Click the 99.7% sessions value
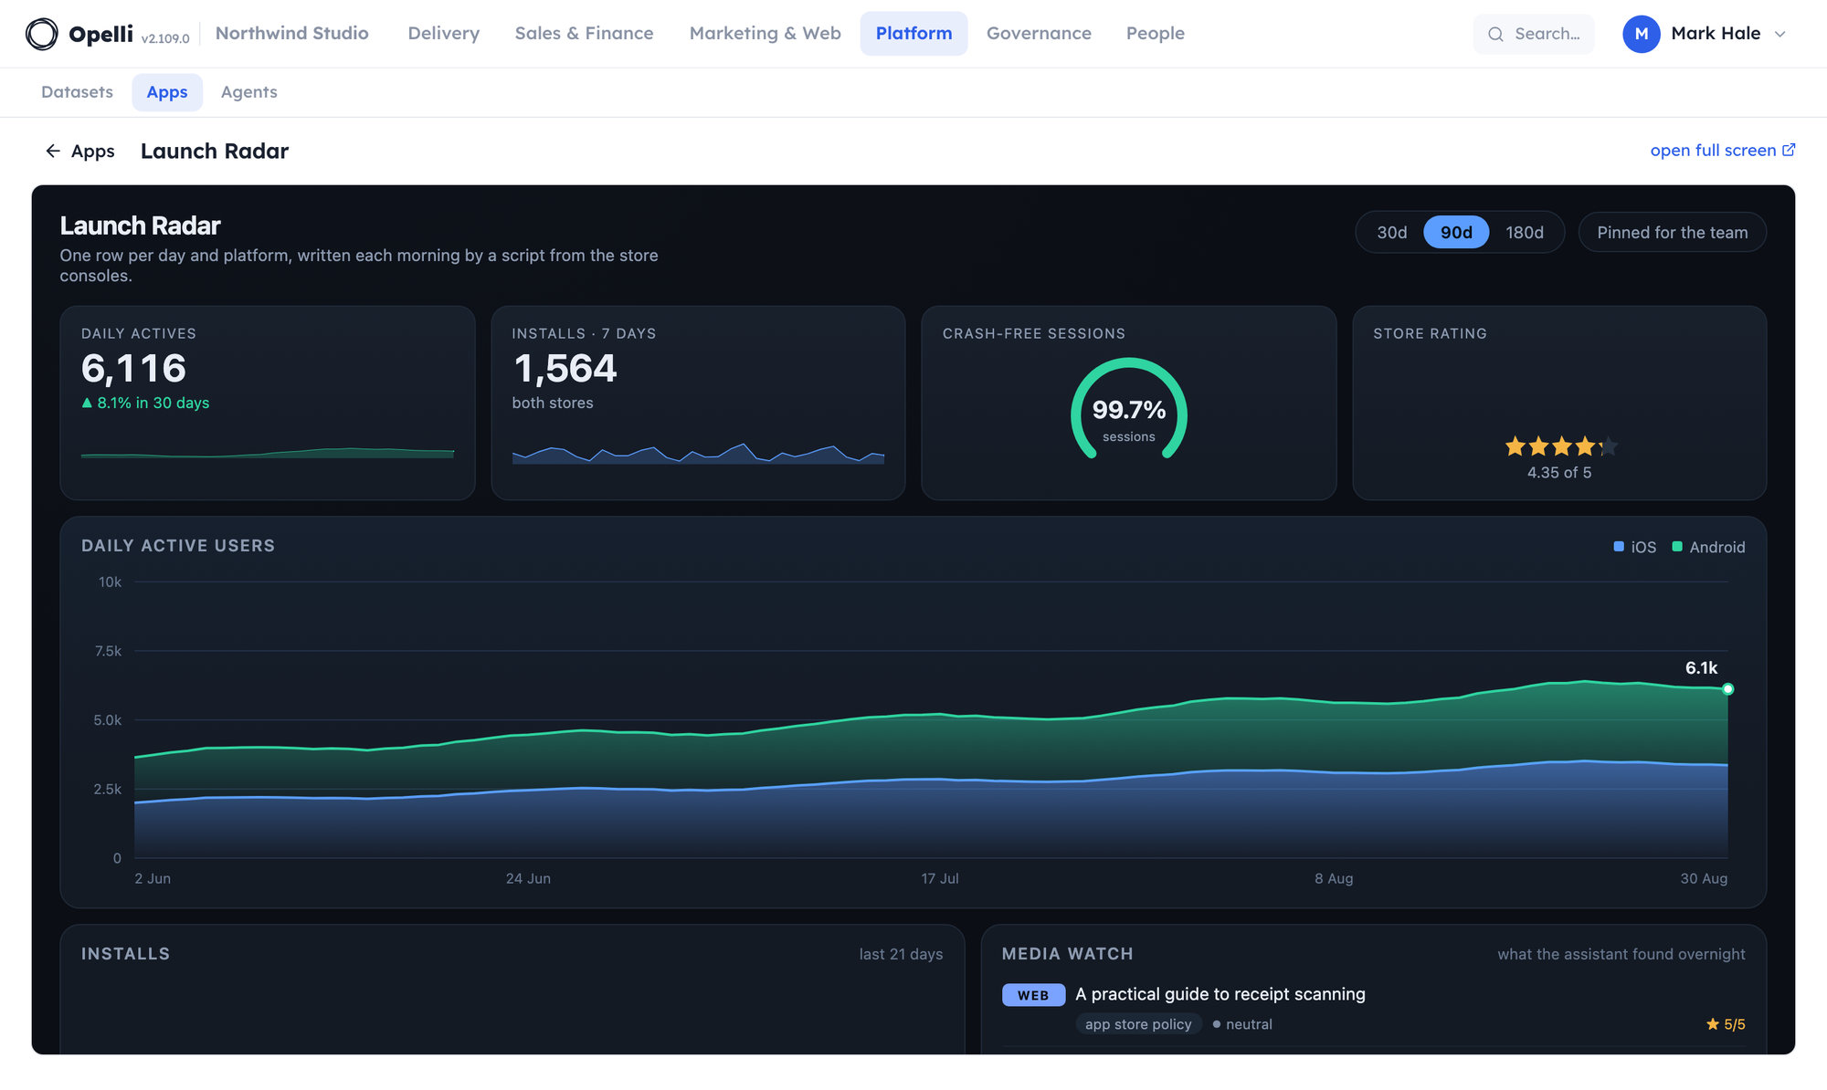The image size is (1827, 1090). tap(1129, 410)
